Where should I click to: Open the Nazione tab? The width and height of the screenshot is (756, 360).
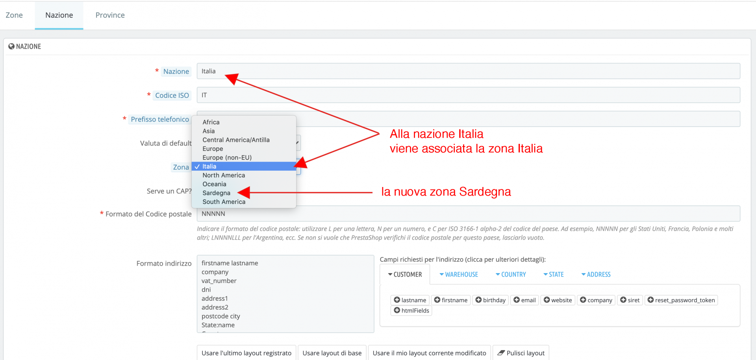(59, 15)
